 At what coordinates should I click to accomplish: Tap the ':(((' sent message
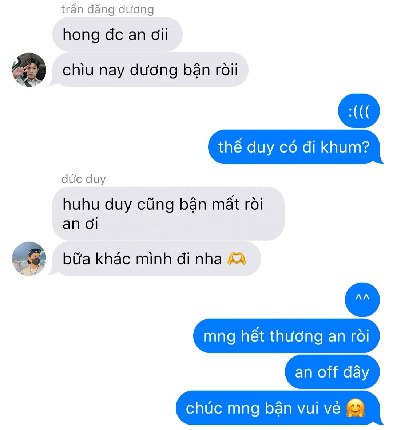click(x=359, y=111)
